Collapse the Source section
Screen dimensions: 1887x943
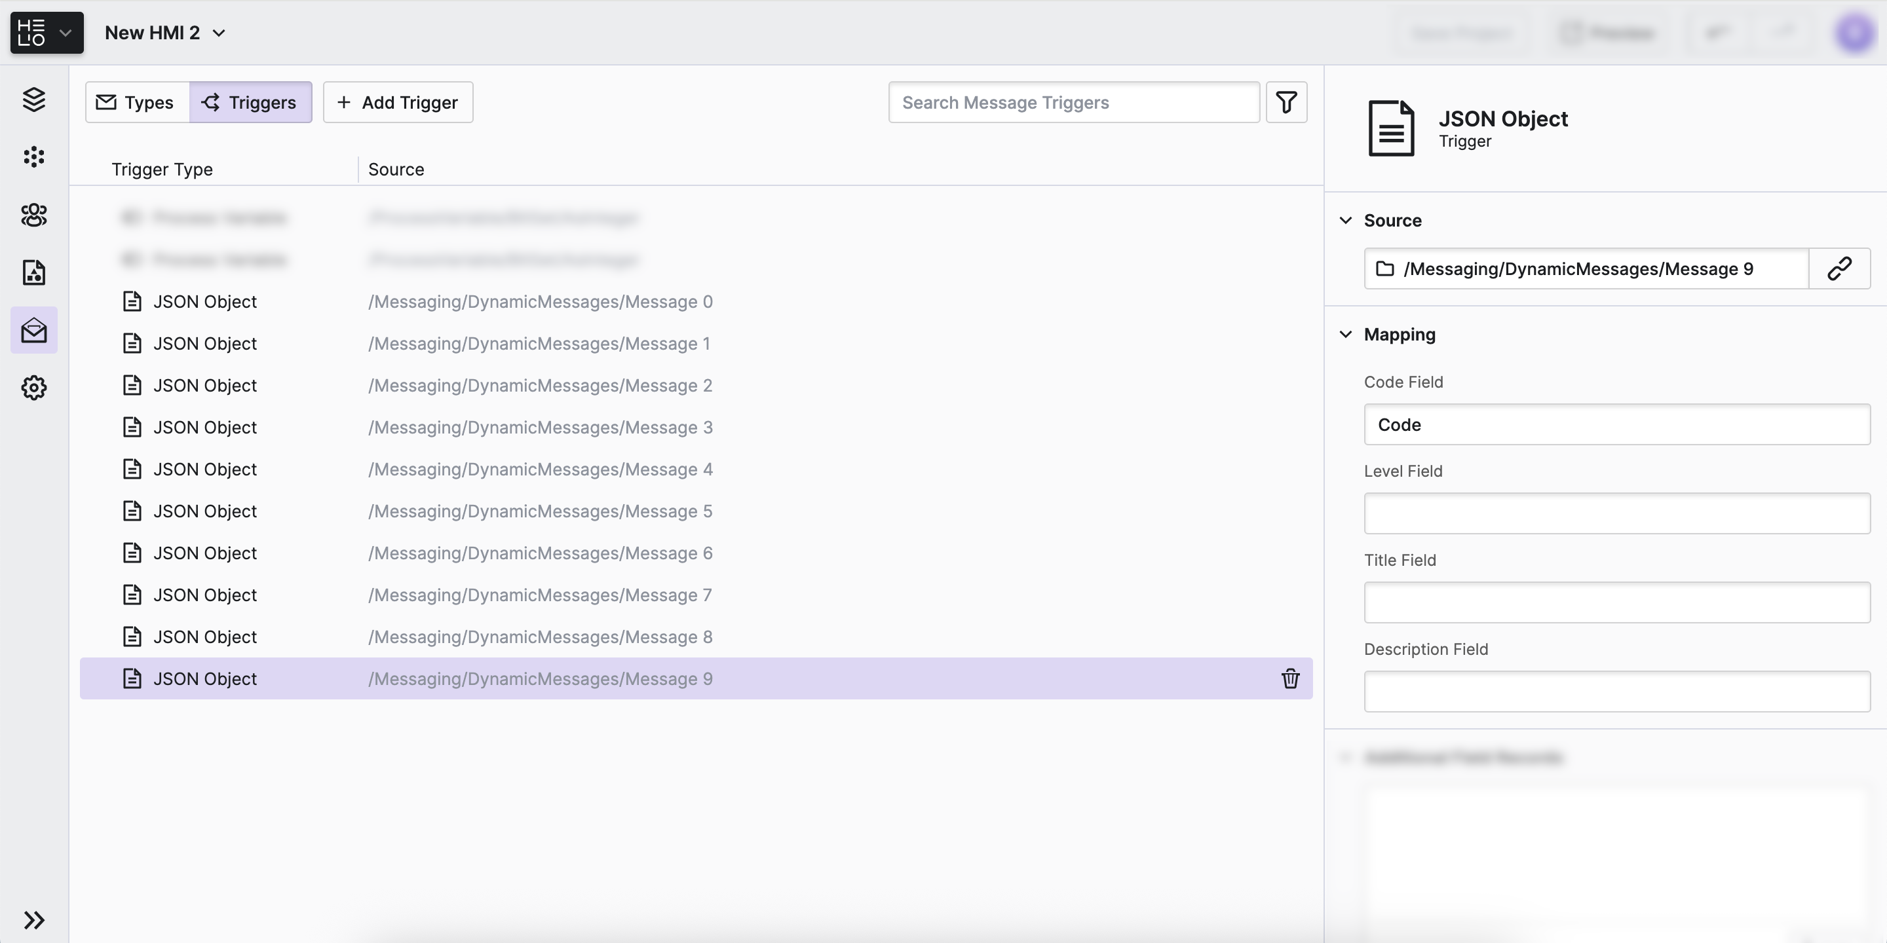tap(1346, 221)
